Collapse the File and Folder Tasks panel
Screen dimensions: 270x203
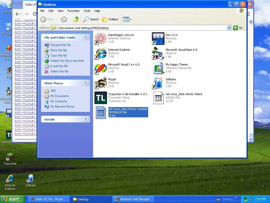click(86, 37)
